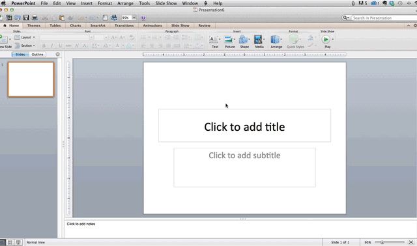The height and width of the screenshot is (246, 417).
Task: Click the Play slide show button
Action: 326,40
